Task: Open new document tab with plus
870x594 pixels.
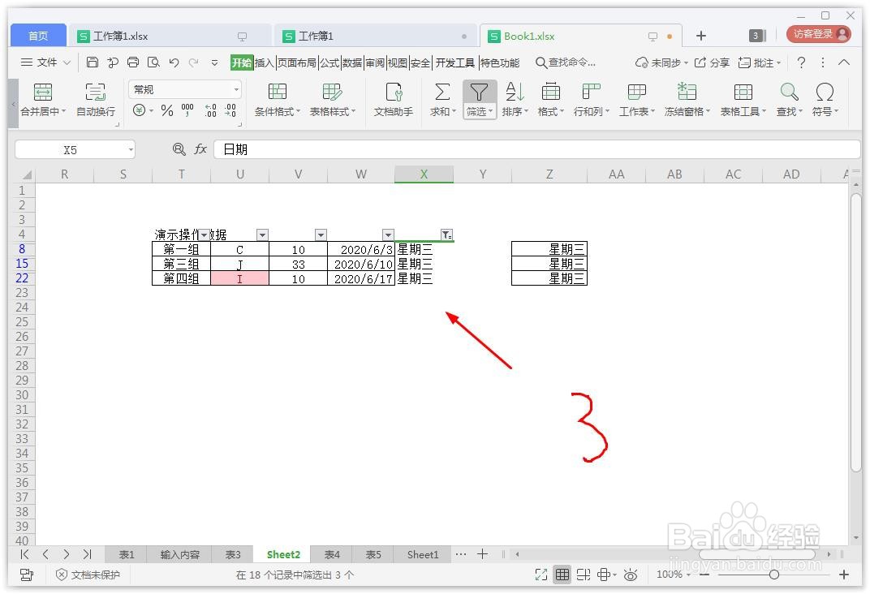Action: (700, 36)
